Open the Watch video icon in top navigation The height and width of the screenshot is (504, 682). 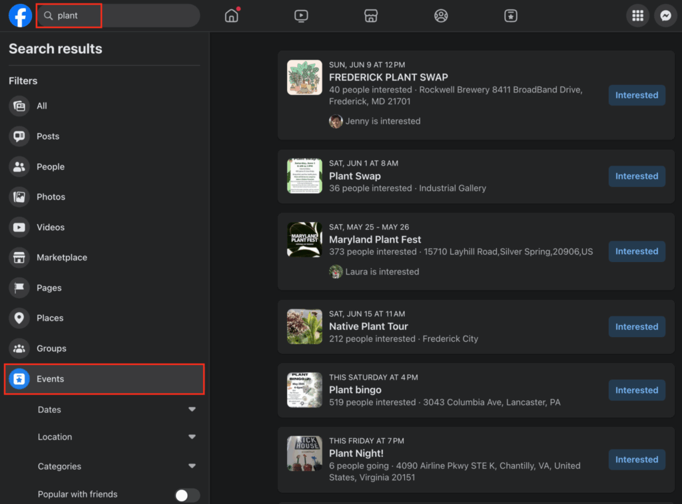click(301, 15)
